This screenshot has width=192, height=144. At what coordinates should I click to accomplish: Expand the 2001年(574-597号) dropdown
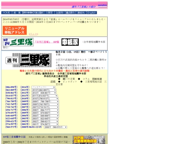click(x=45, y=124)
